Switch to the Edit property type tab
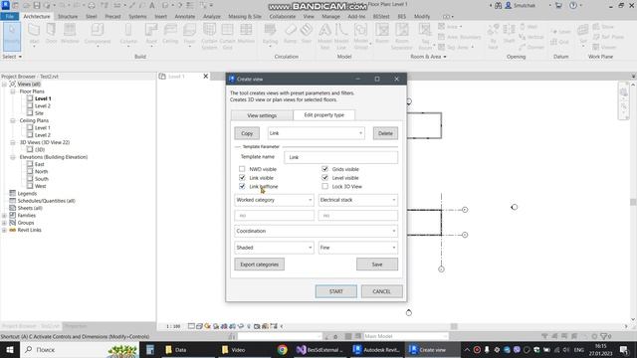637x358 pixels. click(323, 115)
